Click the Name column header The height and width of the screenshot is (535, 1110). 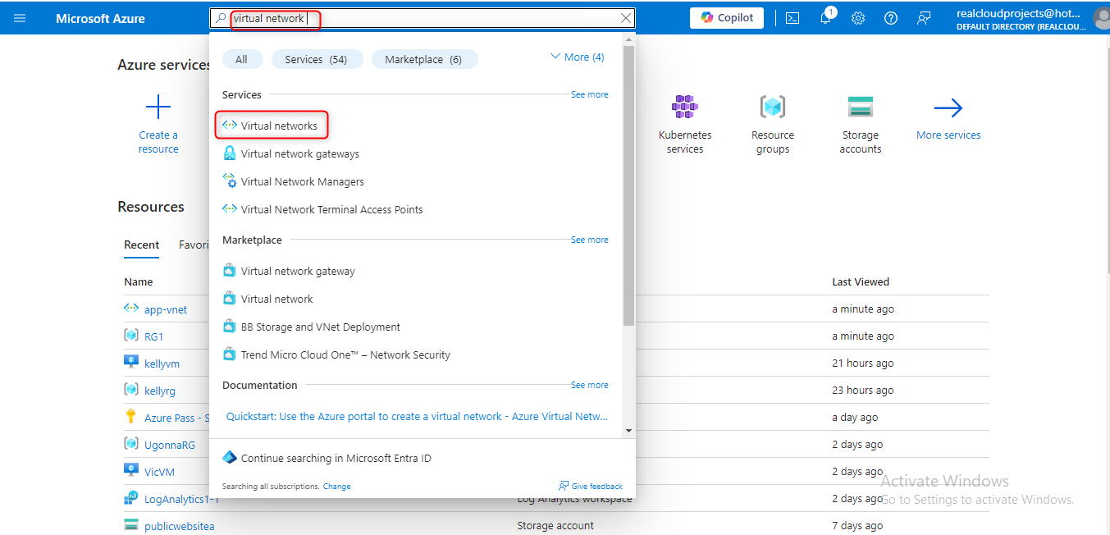pyautogui.click(x=139, y=281)
